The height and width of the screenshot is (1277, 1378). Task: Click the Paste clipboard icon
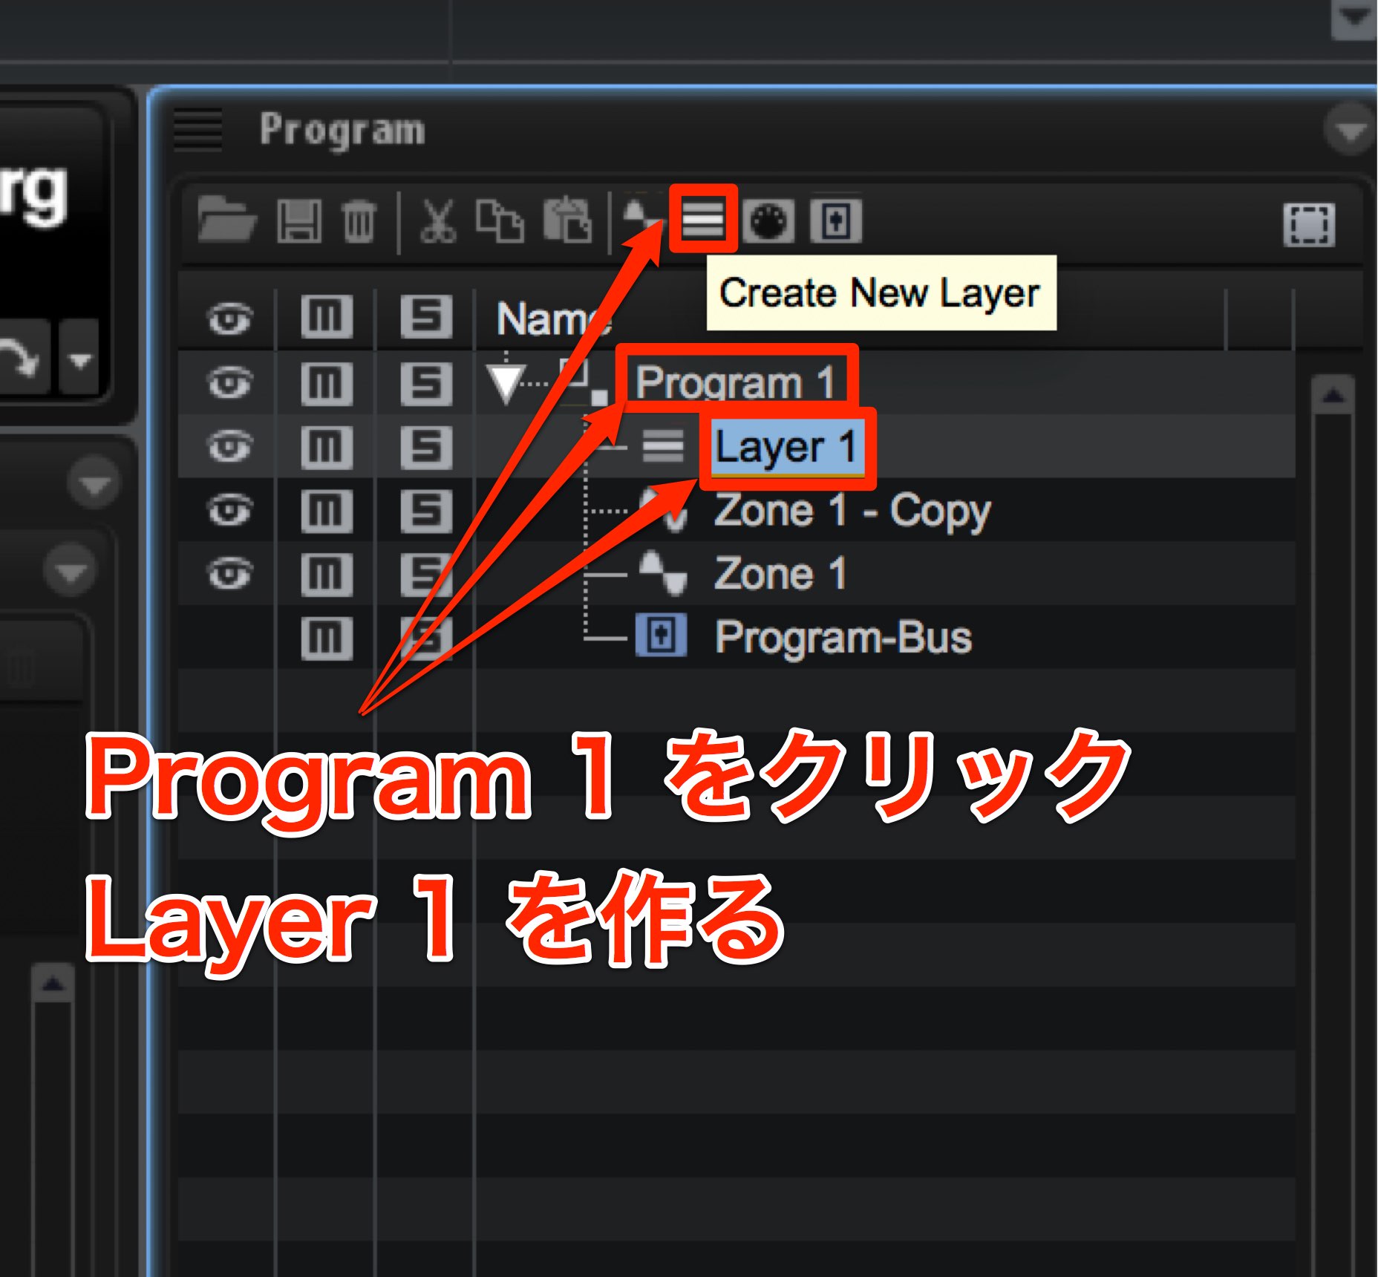(x=568, y=220)
